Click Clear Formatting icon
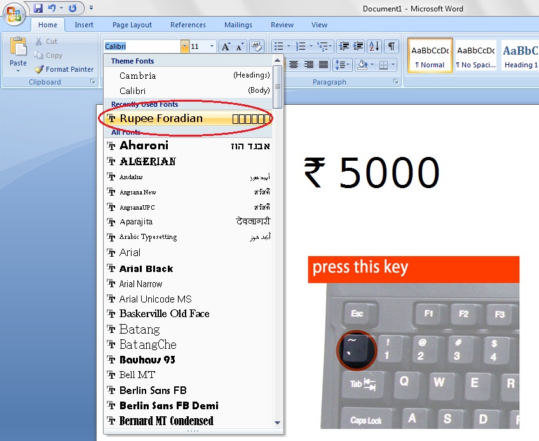Image resolution: width=539 pixels, height=441 pixels. coord(256,46)
